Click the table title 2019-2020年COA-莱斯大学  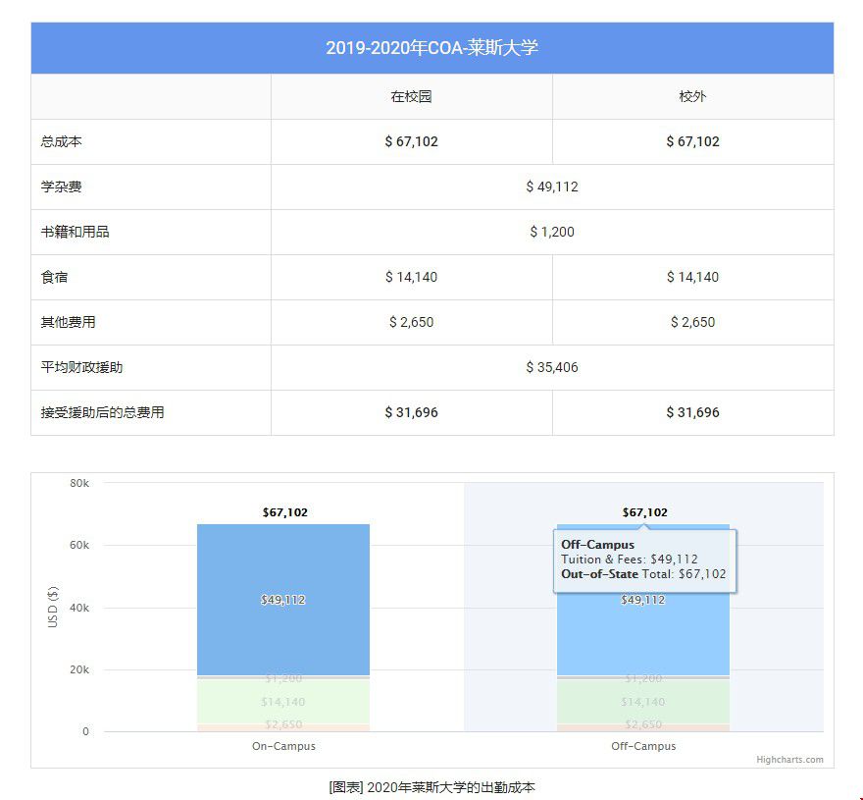[432, 48]
